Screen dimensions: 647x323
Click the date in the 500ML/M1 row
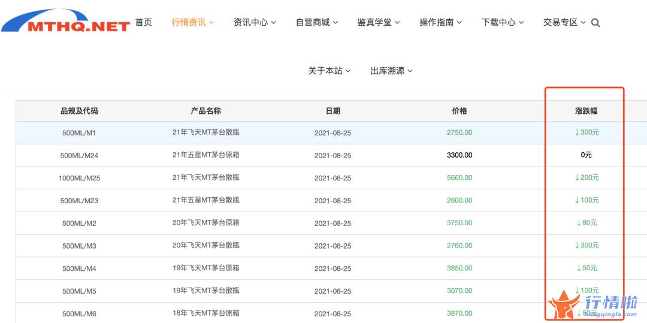tap(332, 133)
